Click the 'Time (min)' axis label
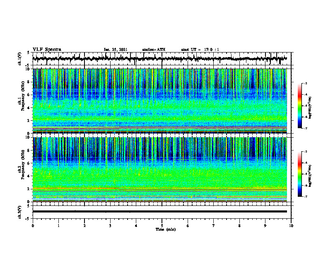The image size is (328, 253). point(166,229)
